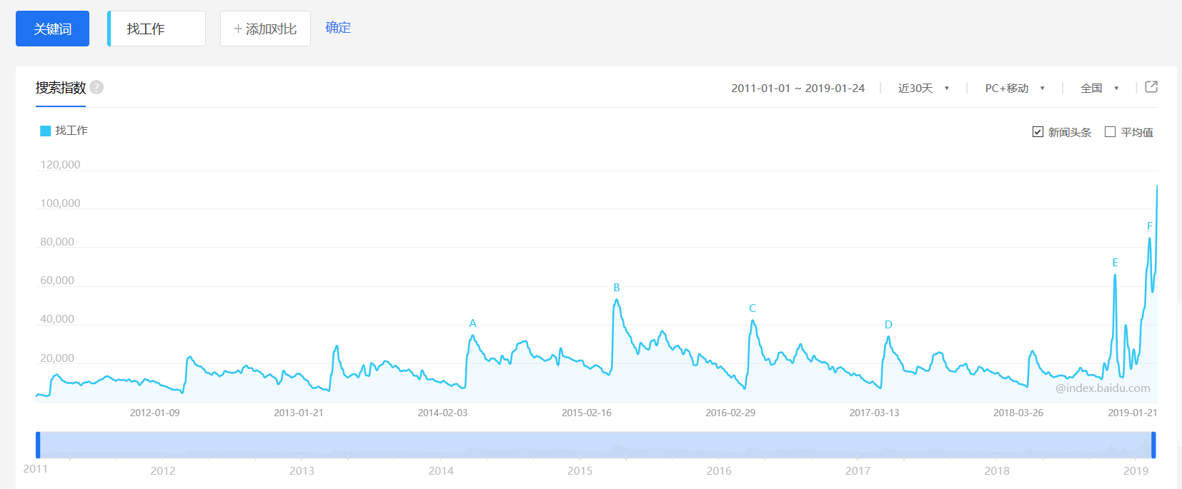Screen dimensions: 1182x489
Task: Click the 找工作 keyword input field
Action: pos(157,29)
